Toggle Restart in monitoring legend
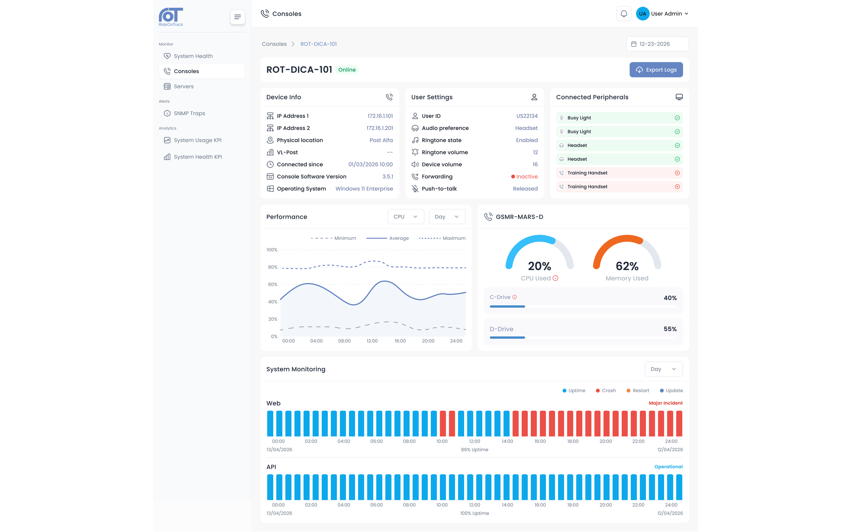Image resolution: width=851 pixels, height=532 pixels. click(638, 391)
